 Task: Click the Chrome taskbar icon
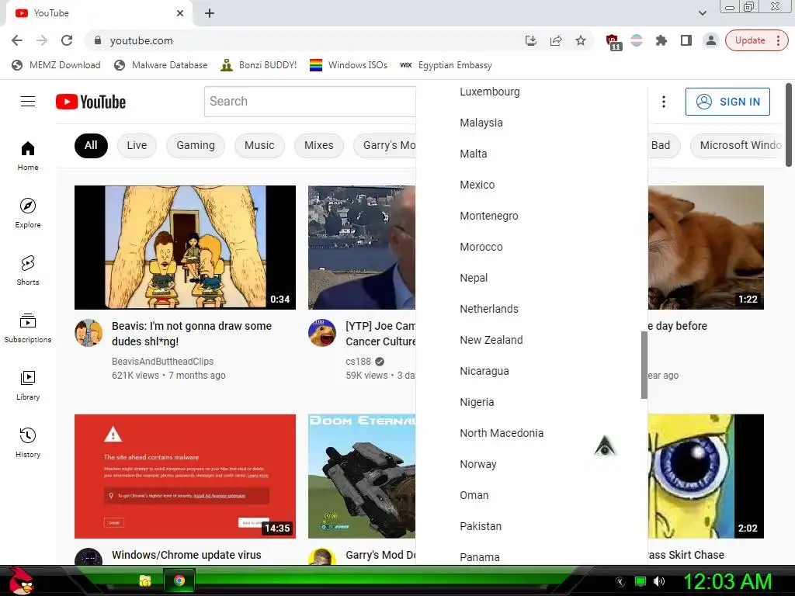pos(179,580)
